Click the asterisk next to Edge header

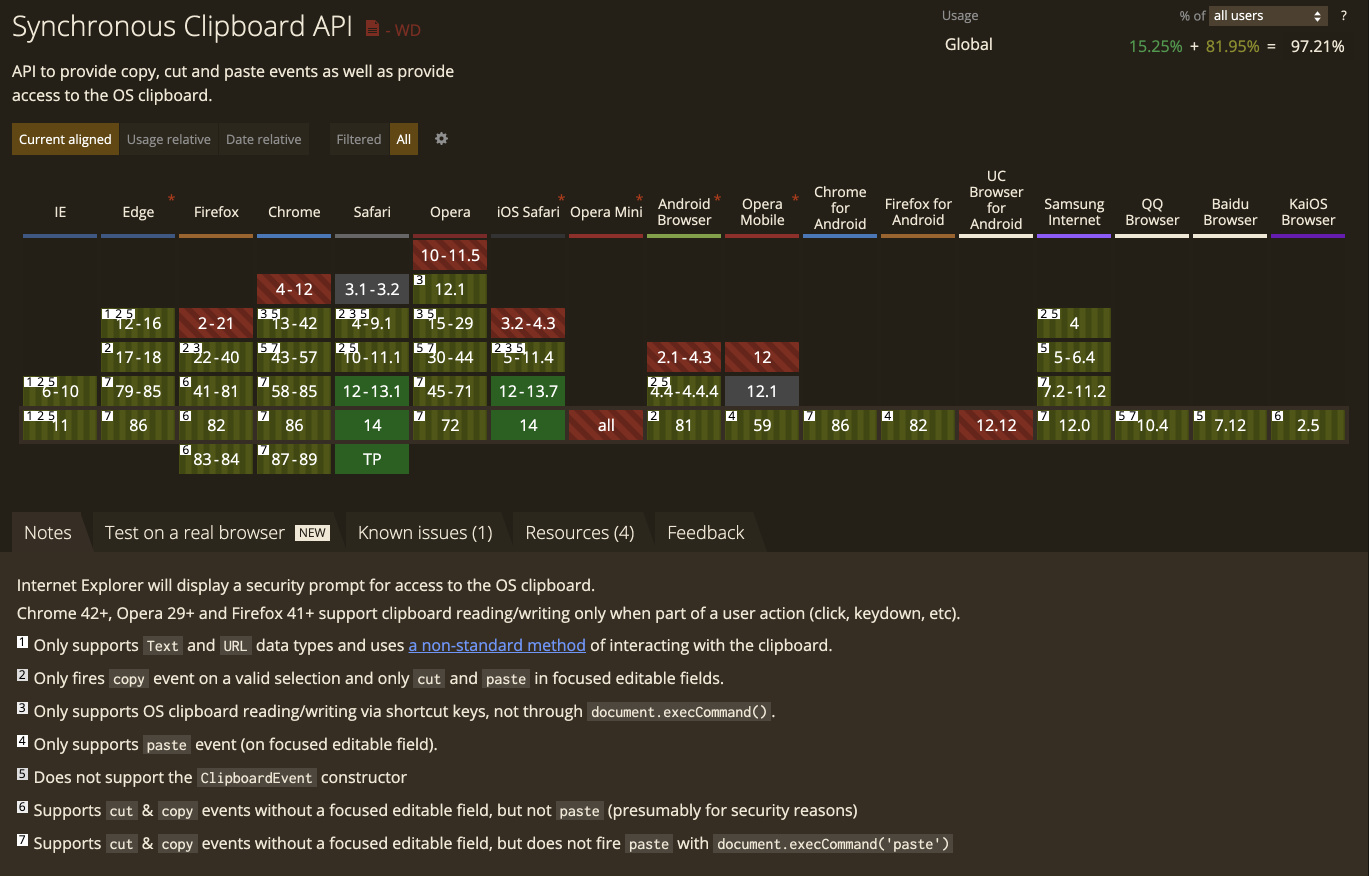coord(171,198)
